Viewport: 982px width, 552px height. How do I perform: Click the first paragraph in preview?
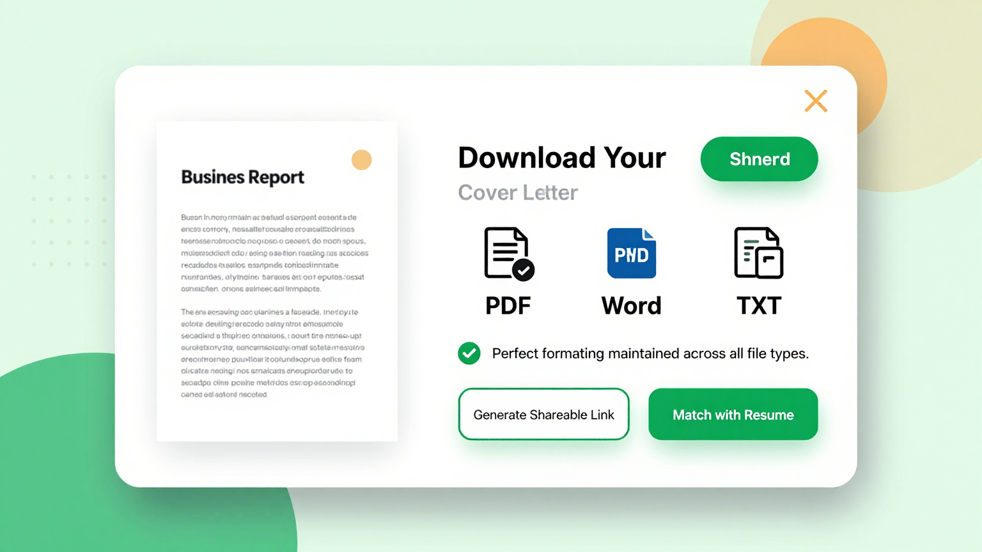tap(274, 253)
